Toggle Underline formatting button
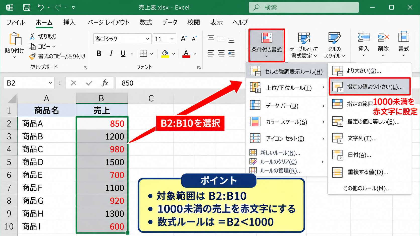Viewport: 420px width, 236px height. coord(123,53)
